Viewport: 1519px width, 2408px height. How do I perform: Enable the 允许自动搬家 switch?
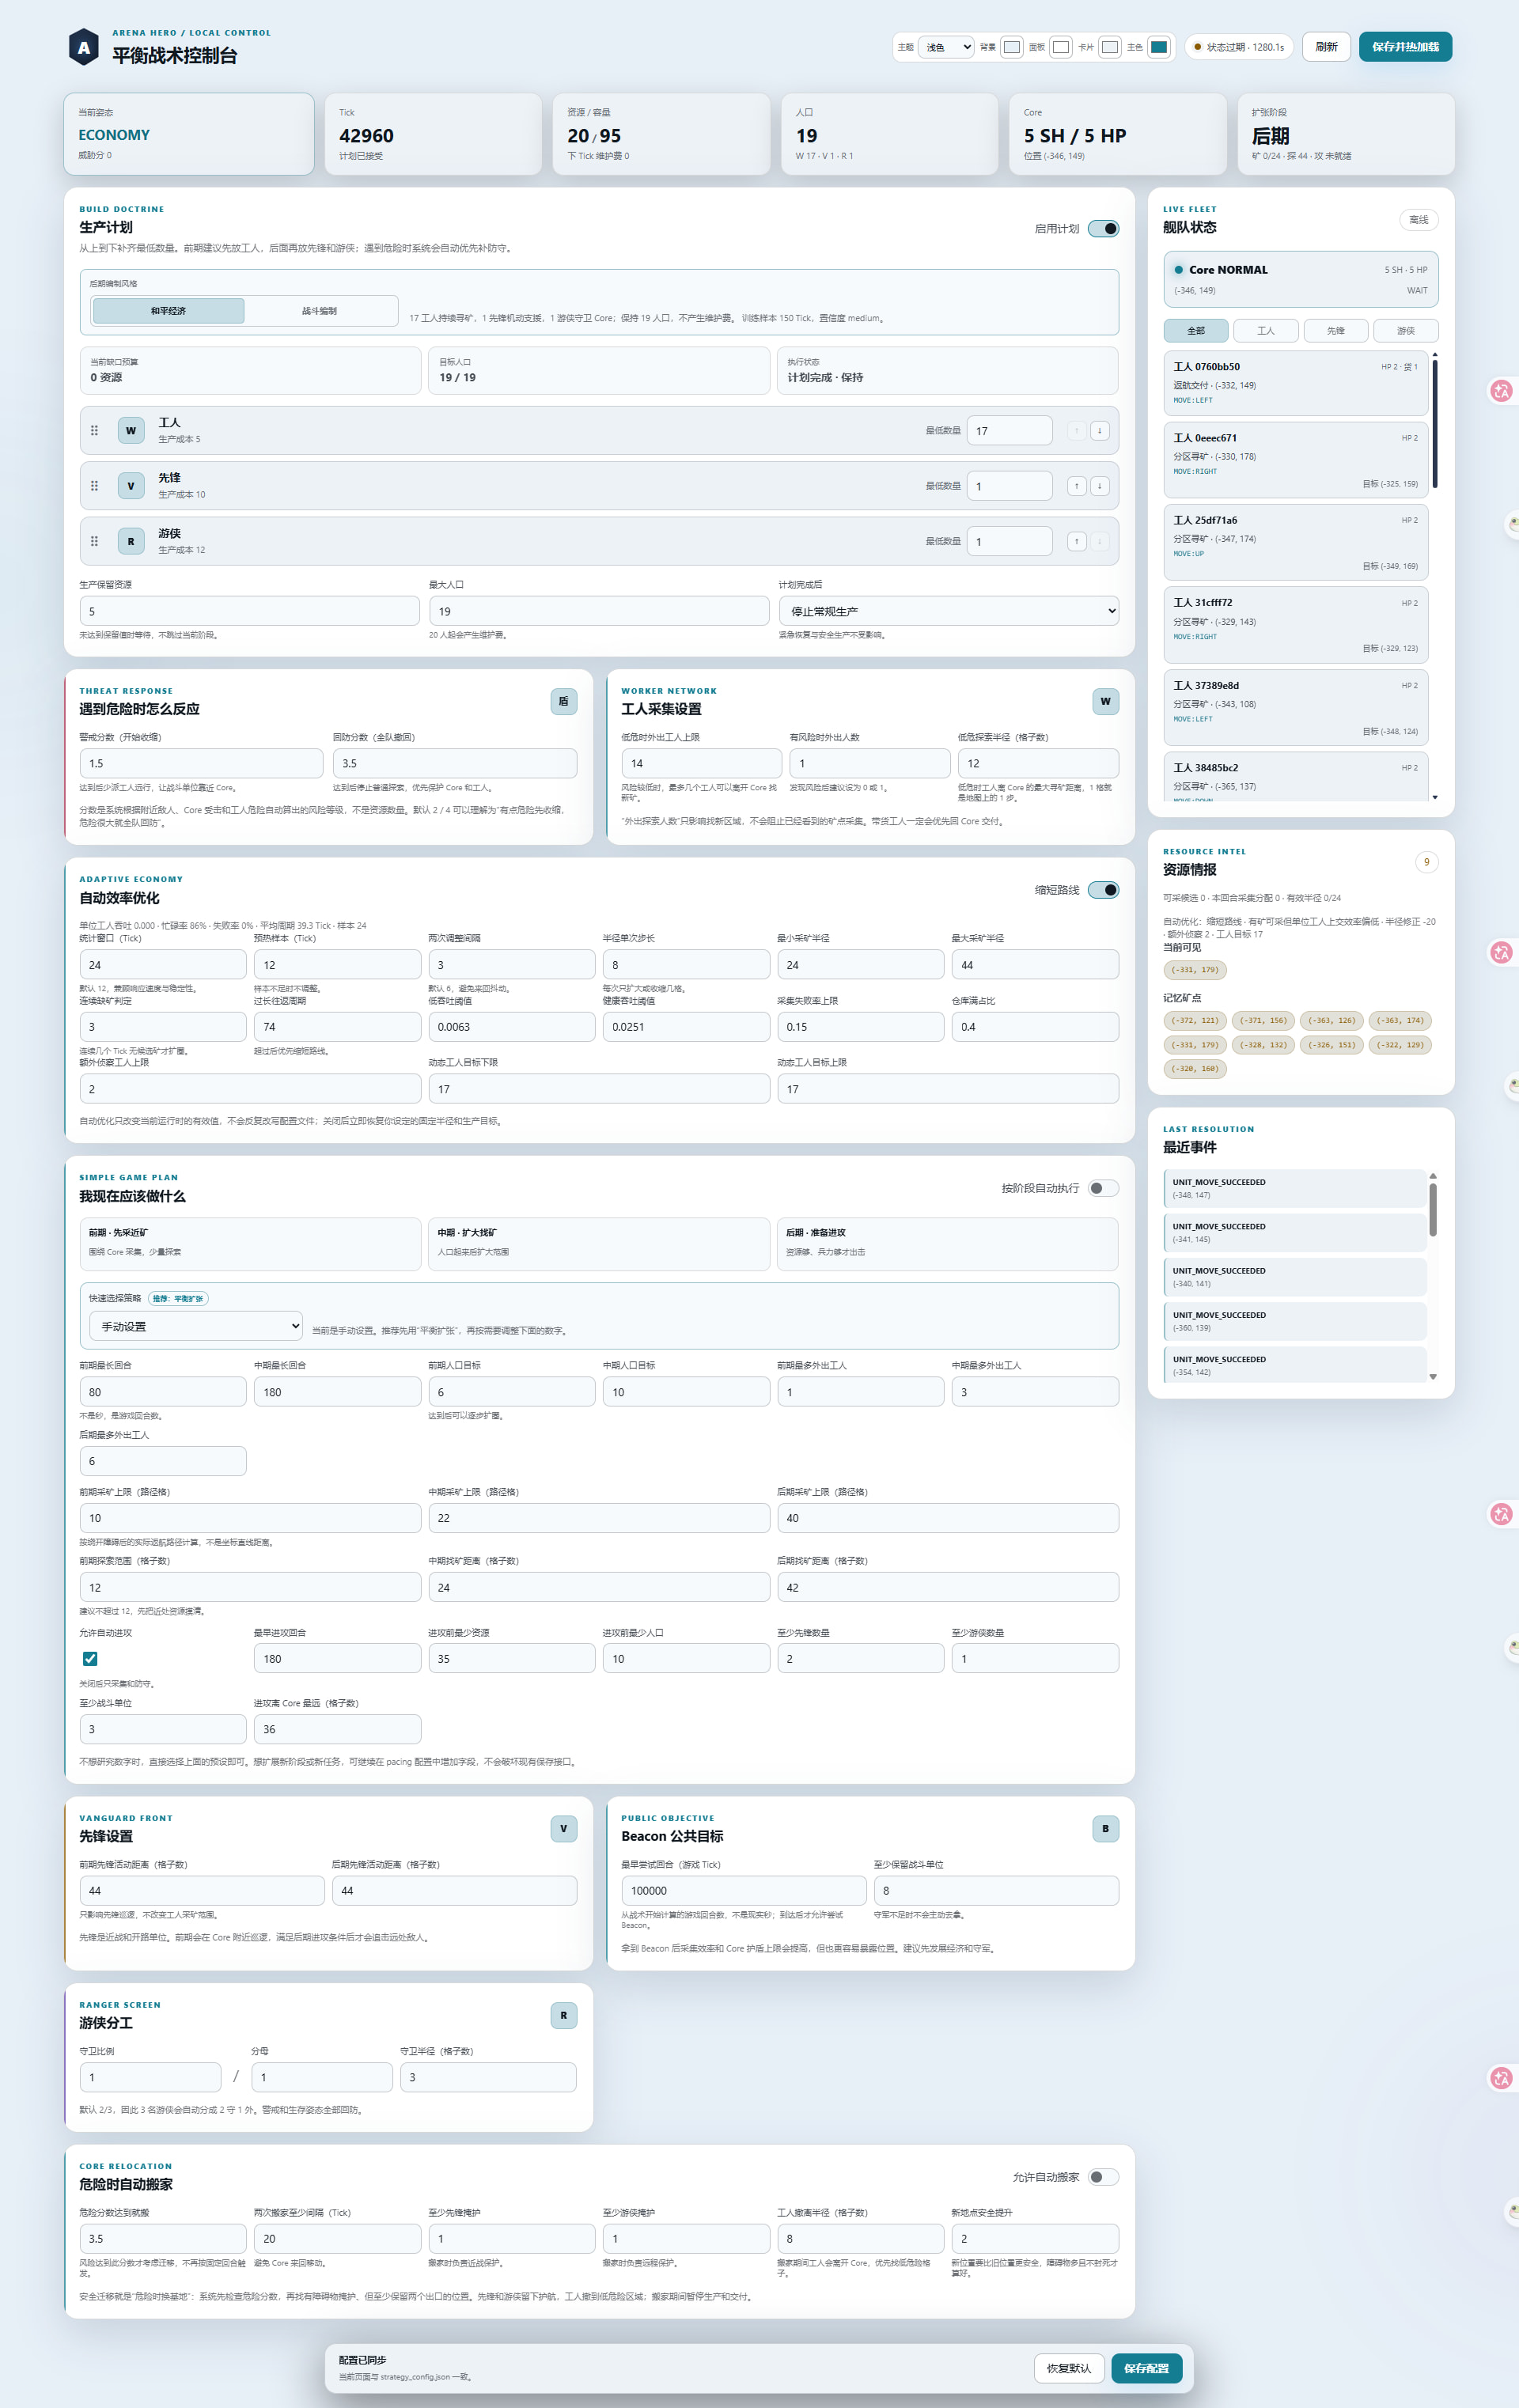pyautogui.click(x=1103, y=2177)
